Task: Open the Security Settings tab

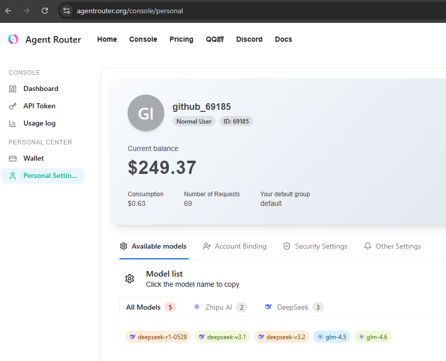Action: coord(315,246)
